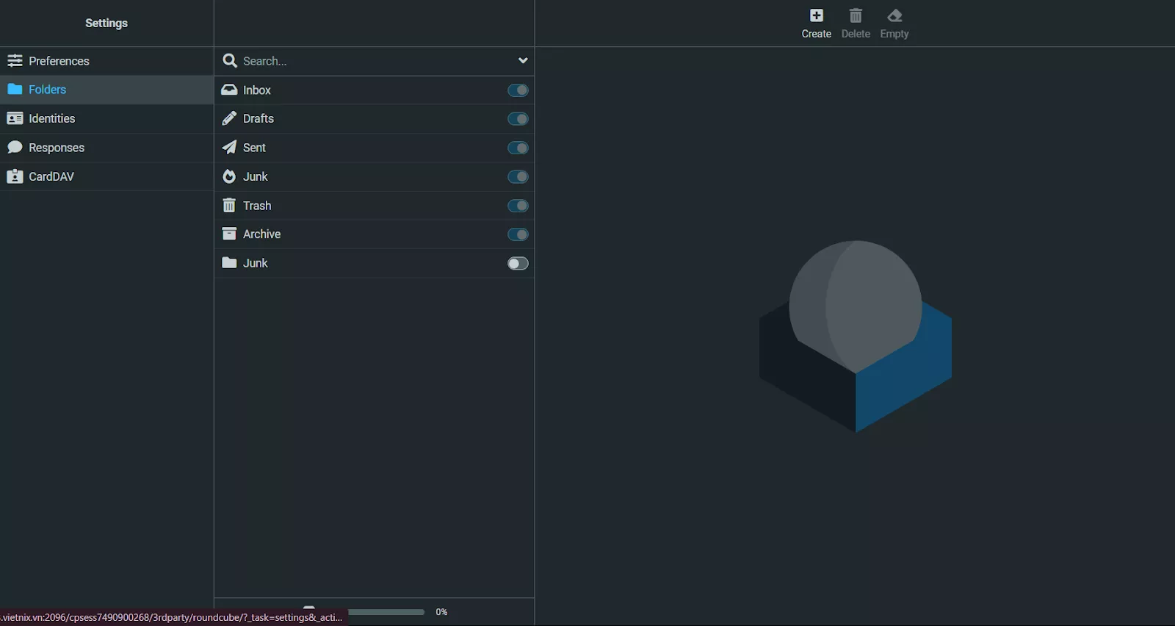Screen dimensions: 1175x626
Task: Toggle subscription for Archive folder
Action: [x=518, y=234]
